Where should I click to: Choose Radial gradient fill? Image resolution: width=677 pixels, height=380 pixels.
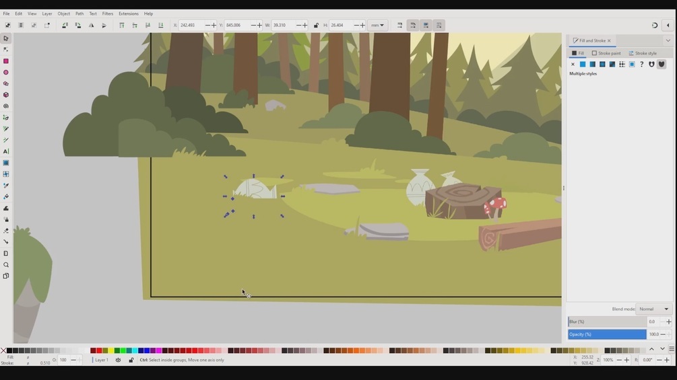click(x=602, y=64)
